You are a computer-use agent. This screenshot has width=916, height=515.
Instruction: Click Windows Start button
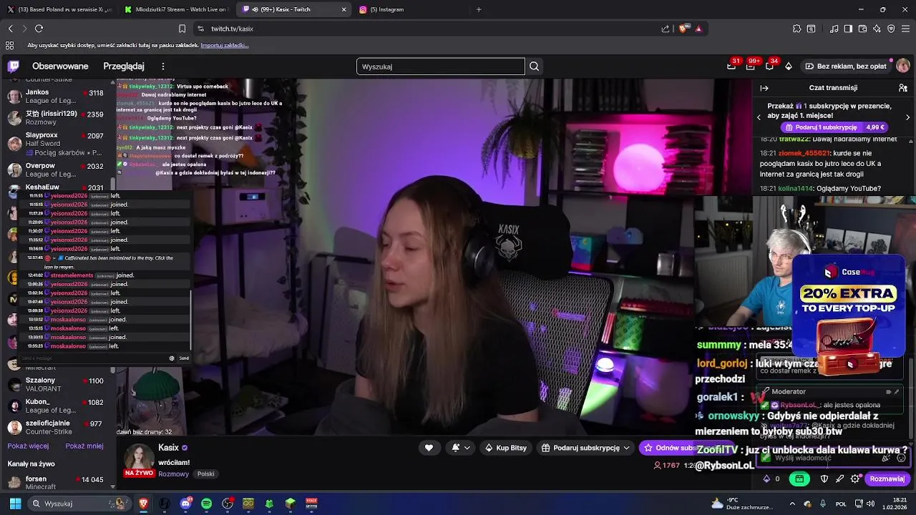click(15, 504)
